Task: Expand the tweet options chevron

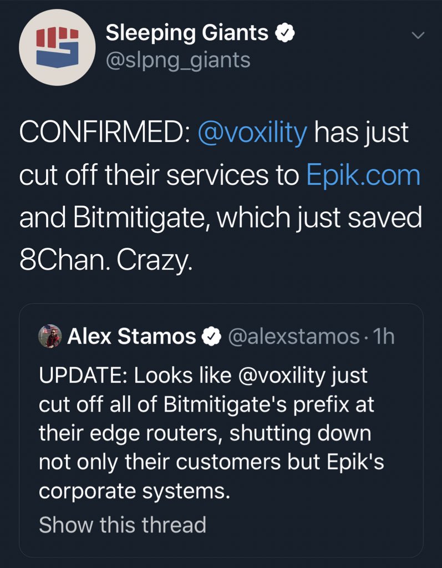Action: [418, 35]
